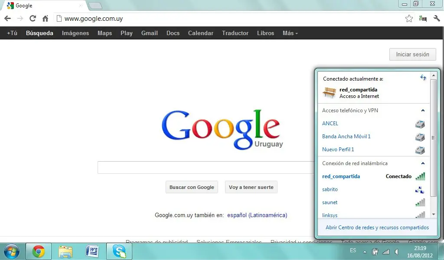Viewport: 444px width, 260px height.
Task: Collapse the Conexión de red inalámbrica section
Action: [423, 163]
